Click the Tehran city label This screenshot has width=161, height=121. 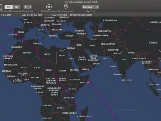point(93,40)
